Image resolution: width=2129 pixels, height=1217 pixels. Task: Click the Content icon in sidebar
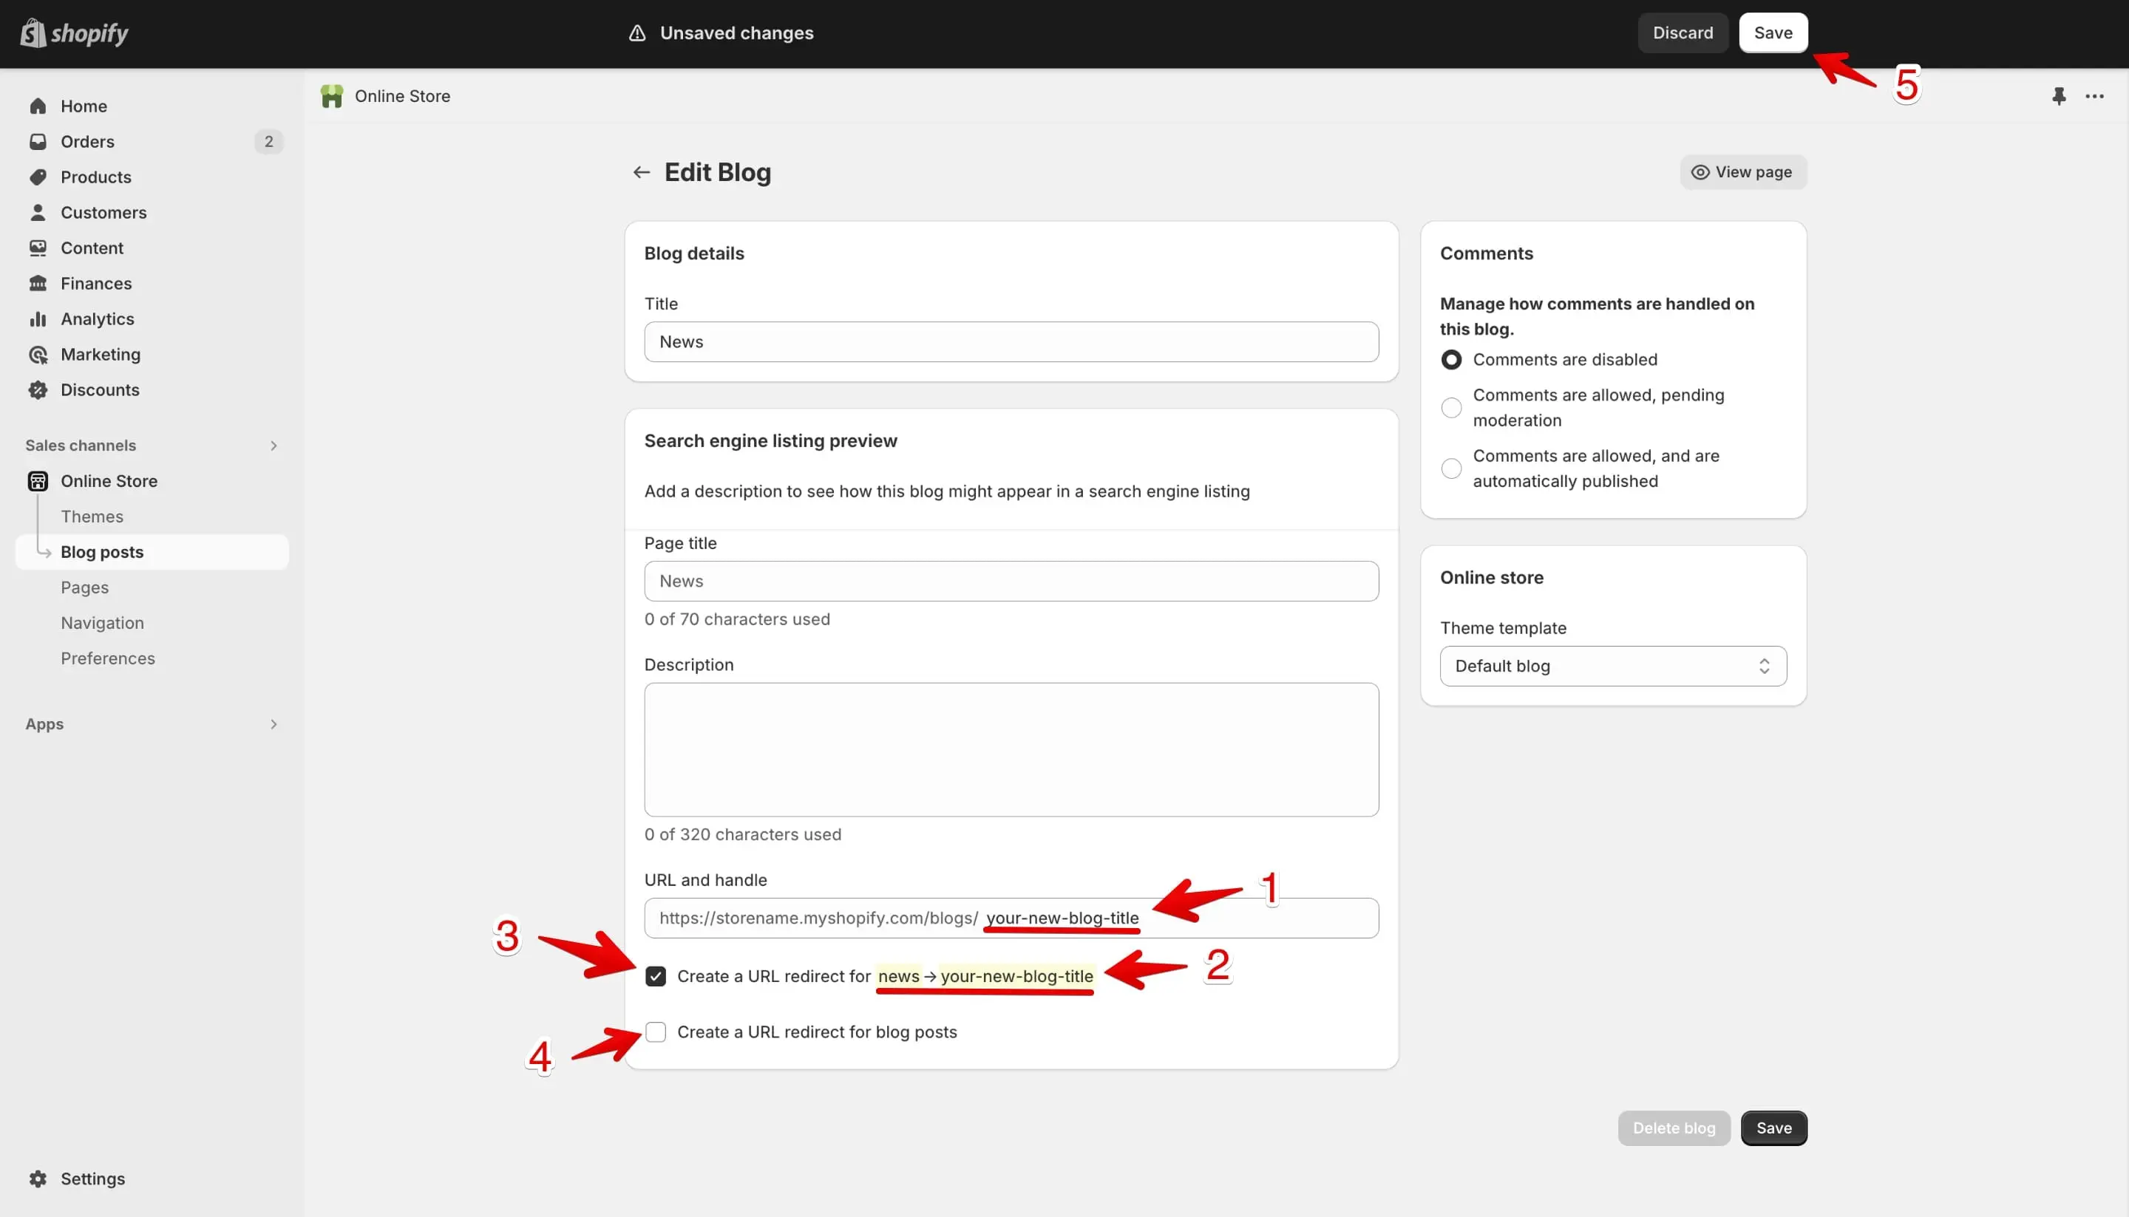pos(38,248)
